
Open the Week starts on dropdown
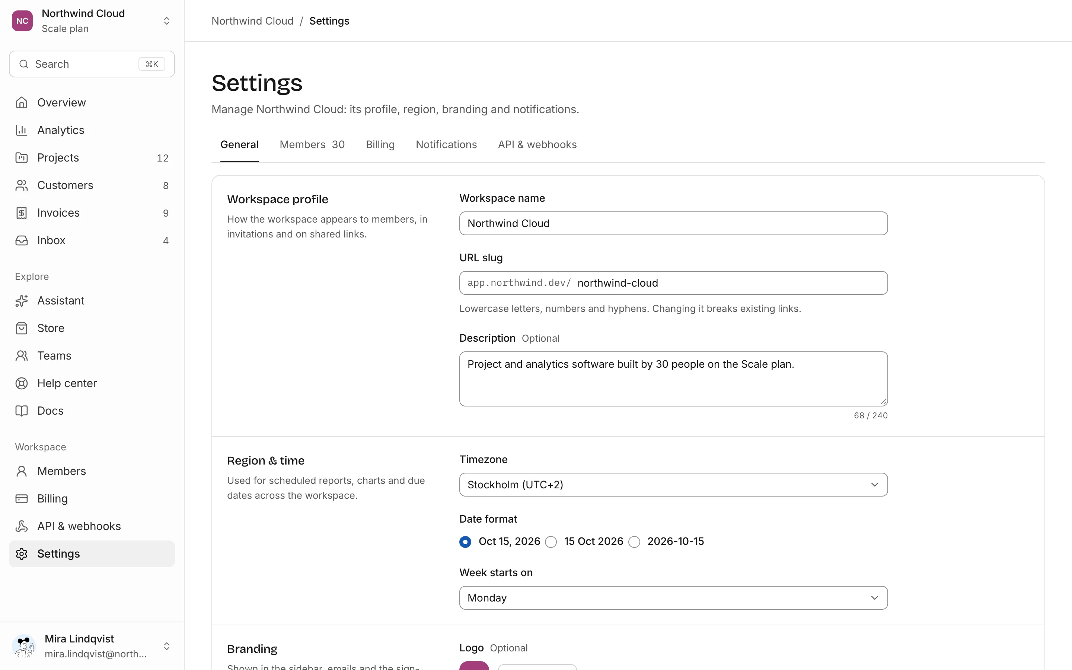point(673,598)
